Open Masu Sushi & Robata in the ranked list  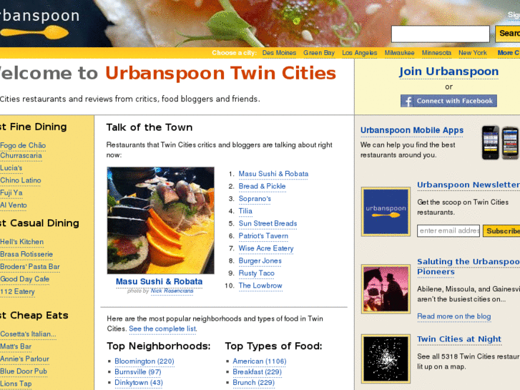(x=273, y=174)
